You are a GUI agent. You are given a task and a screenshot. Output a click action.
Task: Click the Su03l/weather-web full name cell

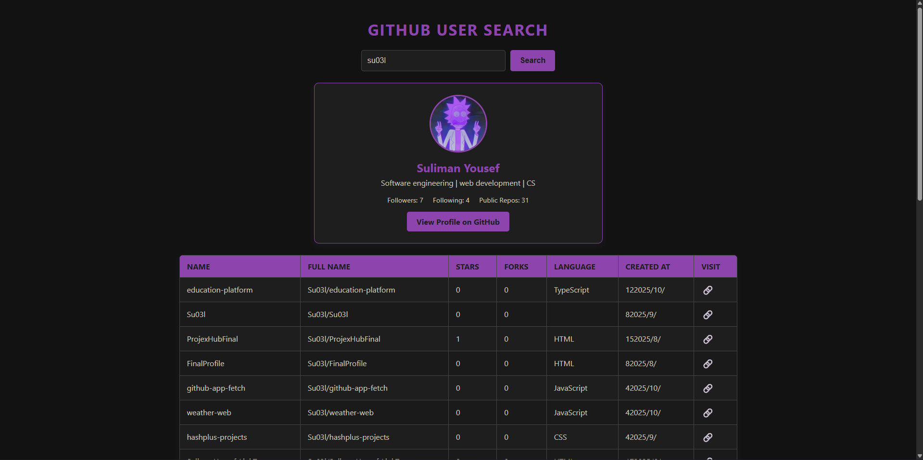click(341, 413)
